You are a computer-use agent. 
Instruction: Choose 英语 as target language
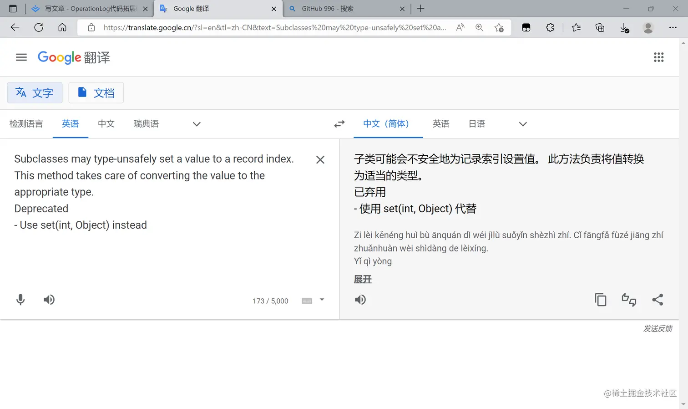click(440, 124)
